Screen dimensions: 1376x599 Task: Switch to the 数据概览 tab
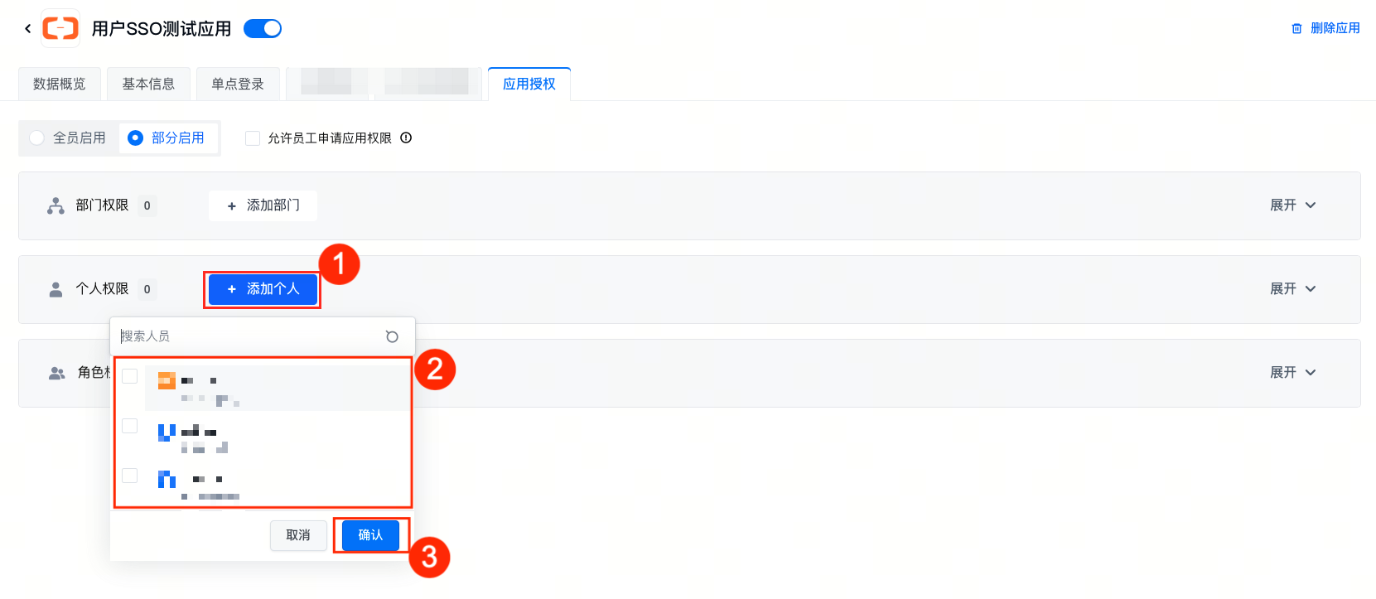point(60,84)
